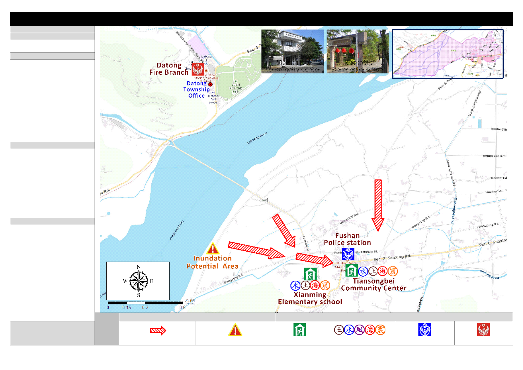Select the red marker beside Datong Township Office
The height and width of the screenshot is (370, 523).
pos(210,84)
